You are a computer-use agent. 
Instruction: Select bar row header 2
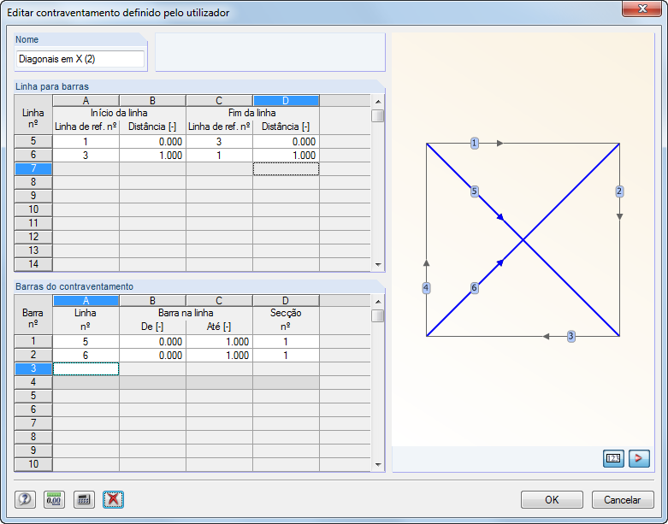coord(33,355)
